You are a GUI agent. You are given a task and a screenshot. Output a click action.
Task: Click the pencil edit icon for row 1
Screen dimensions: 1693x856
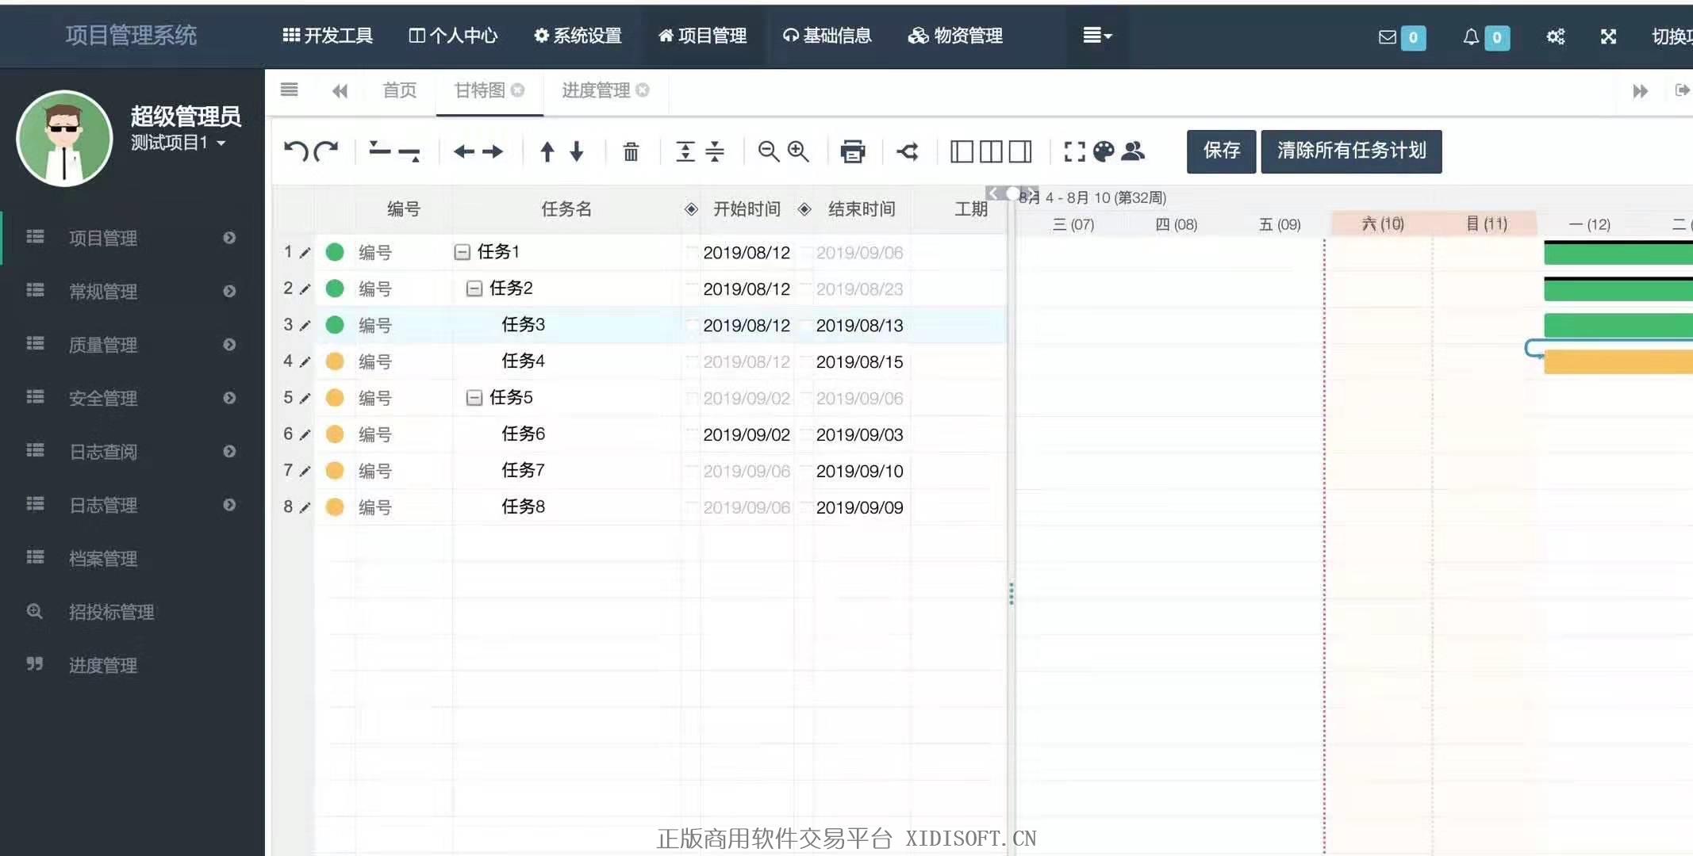(305, 253)
